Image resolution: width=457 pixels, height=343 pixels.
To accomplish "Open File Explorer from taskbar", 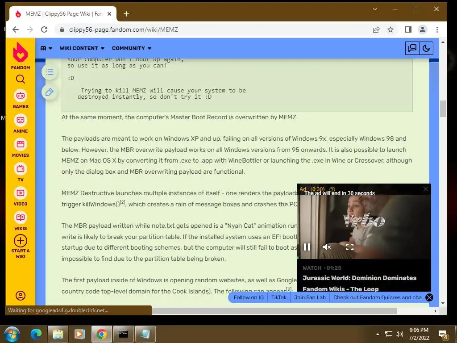I will tap(58, 334).
